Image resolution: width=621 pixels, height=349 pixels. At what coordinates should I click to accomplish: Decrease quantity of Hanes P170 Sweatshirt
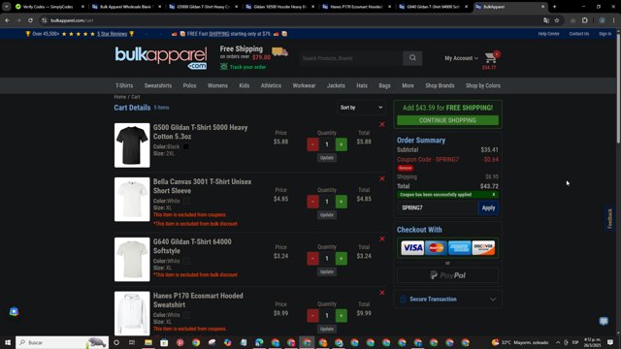[312, 315]
